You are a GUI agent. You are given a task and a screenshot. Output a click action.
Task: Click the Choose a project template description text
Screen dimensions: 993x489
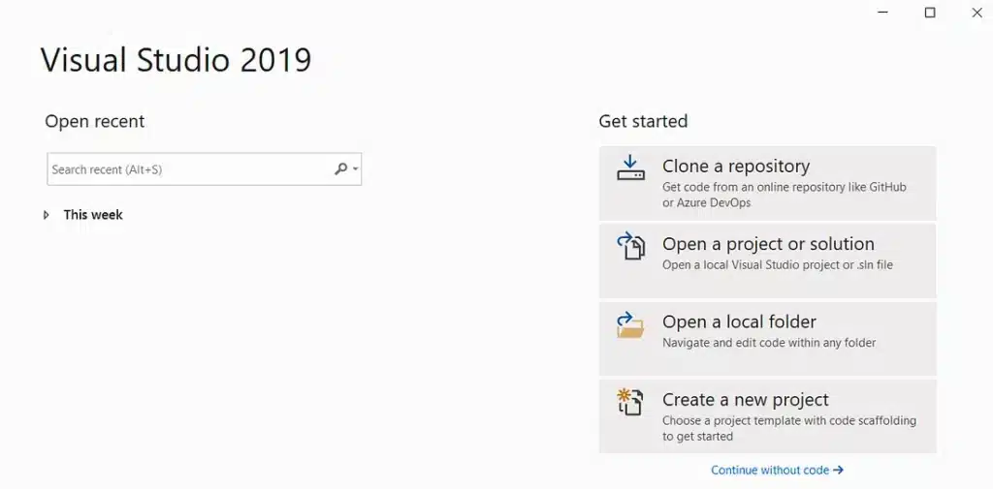pos(789,428)
